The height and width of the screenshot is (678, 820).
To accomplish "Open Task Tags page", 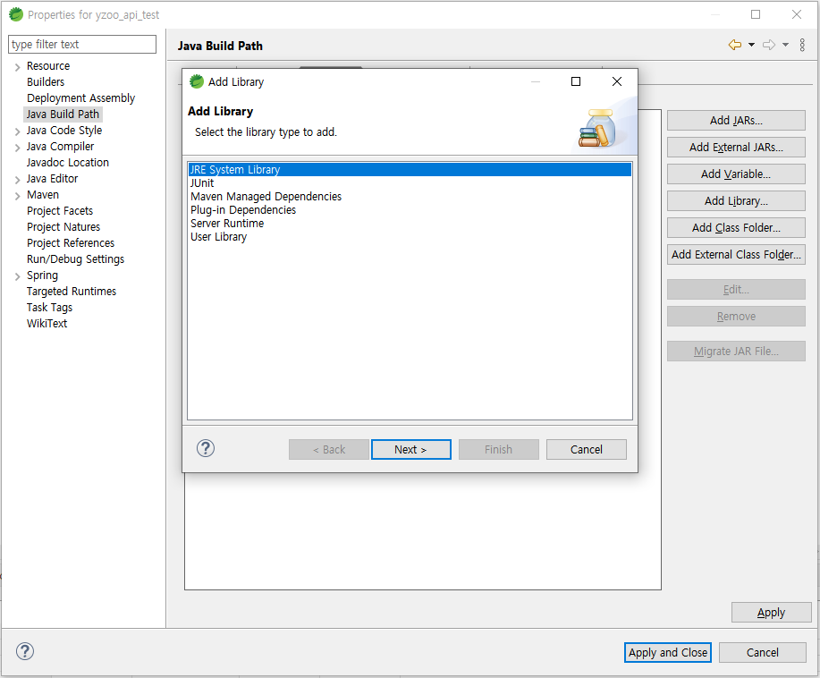I will (x=49, y=308).
